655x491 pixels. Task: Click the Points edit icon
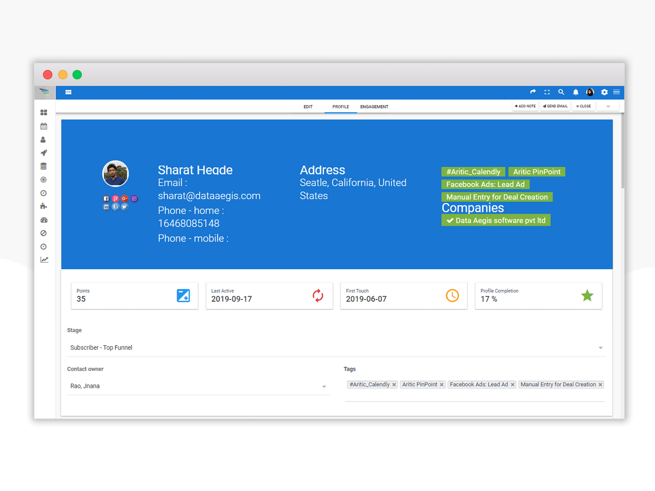pos(183,295)
